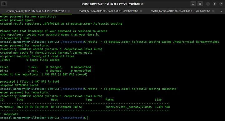Click the 1.497 MiB size value in table
225x121 pixels.
pyautogui.click(x=162, y=107)
